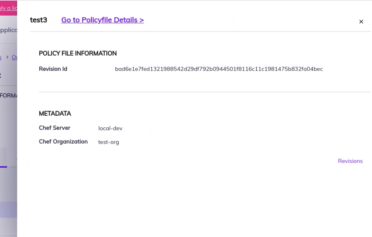Click the local-dev Chef Server value
Screen dimensions: 372x237
click(x=110, y=128)
